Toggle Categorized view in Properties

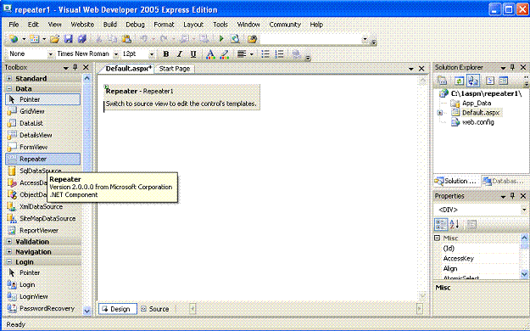[441, 224]
